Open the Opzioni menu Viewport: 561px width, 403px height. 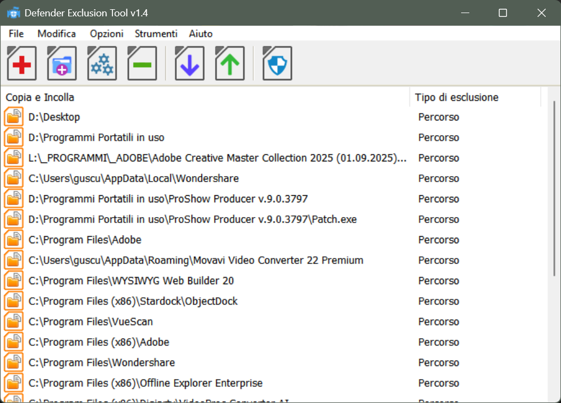click(x=106, y=34)
